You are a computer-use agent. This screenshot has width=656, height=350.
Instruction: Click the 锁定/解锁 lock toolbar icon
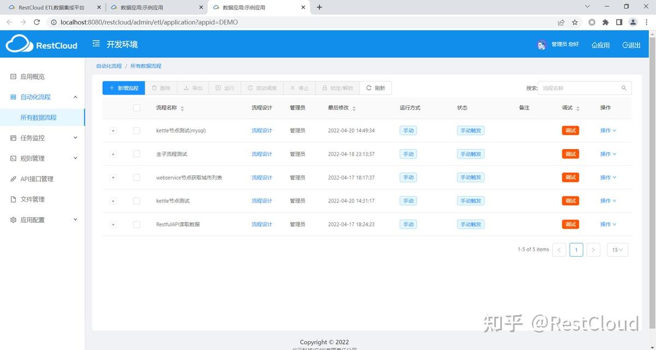pyautogui.click(x=337, y=87)
